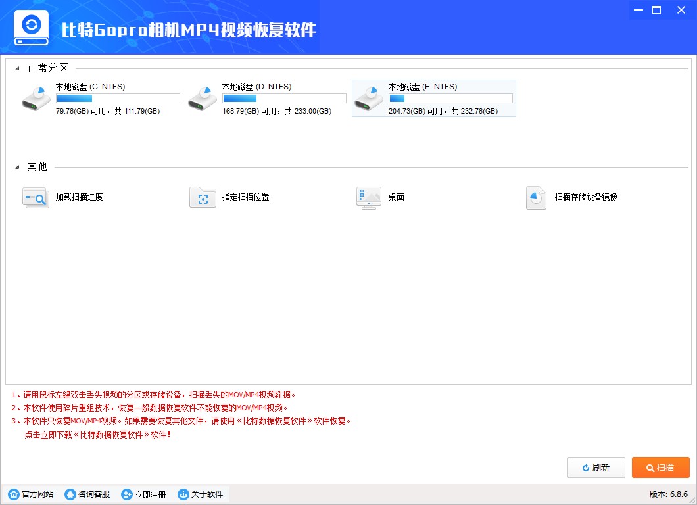697x505 pixels.
Task: Select the local disk C drive icon
Action: (36, 99)
